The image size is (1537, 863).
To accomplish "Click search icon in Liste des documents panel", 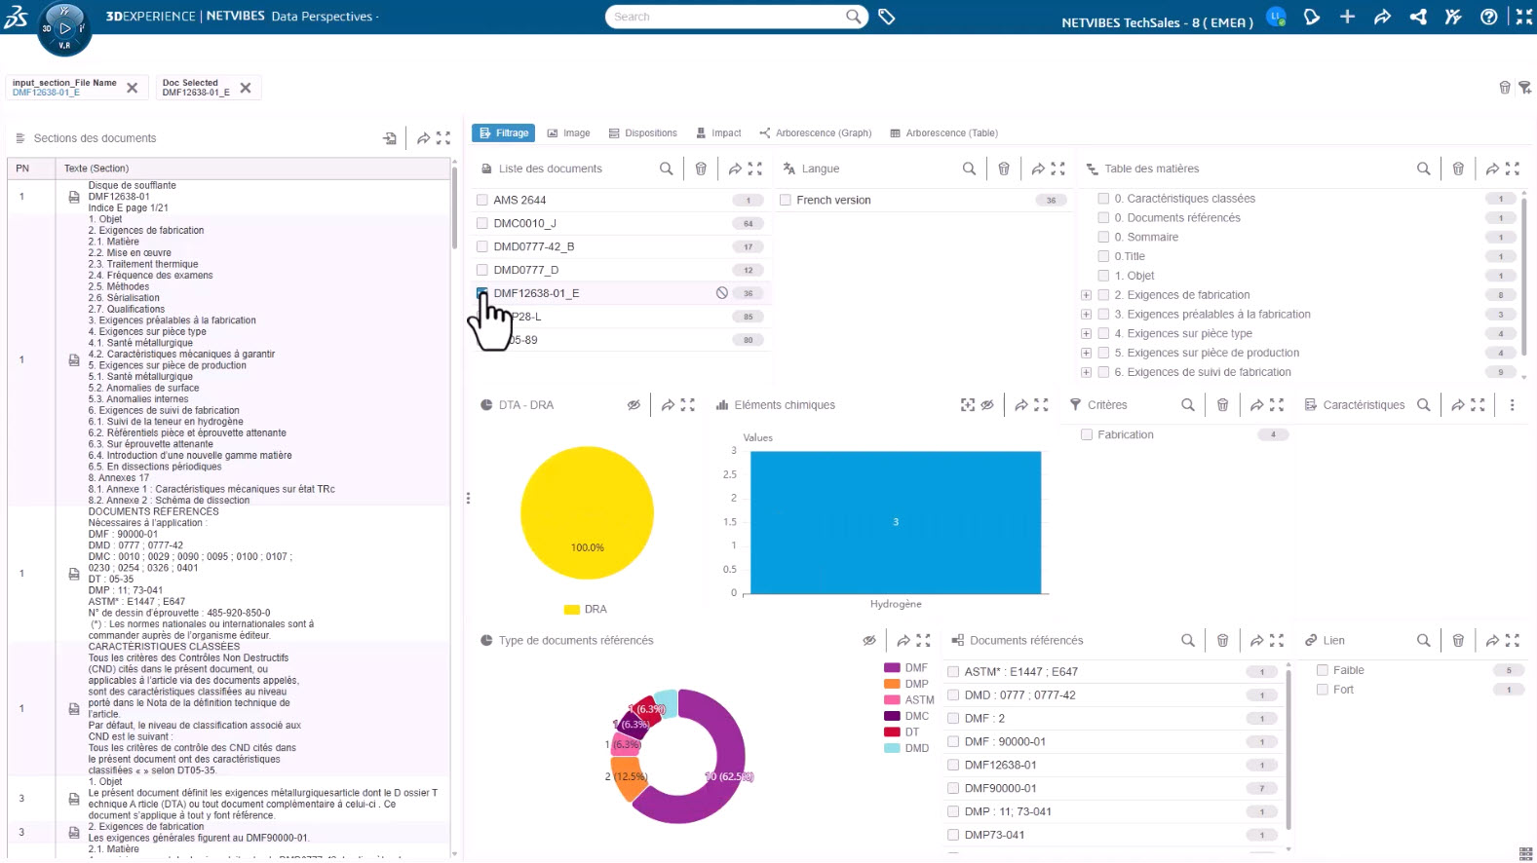I will (666, 169).
